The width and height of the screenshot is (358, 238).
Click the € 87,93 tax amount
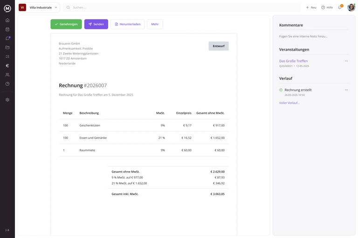tap(220, 178)
